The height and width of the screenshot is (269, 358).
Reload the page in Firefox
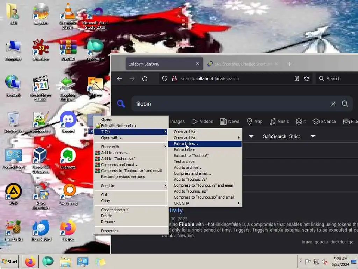click(145, 79)
